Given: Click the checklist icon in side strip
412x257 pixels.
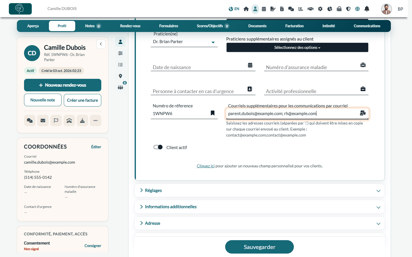Looking at the screenshot, I should point(120,65).
